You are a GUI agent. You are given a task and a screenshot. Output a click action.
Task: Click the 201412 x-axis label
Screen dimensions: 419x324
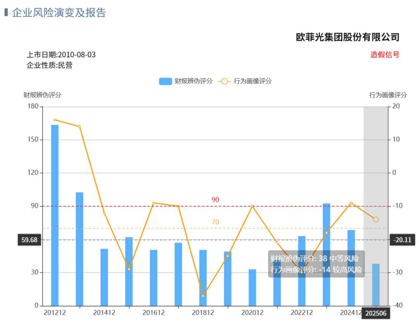[x=104, y=313]
